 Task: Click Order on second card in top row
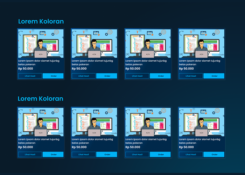[x=107, y=76]
